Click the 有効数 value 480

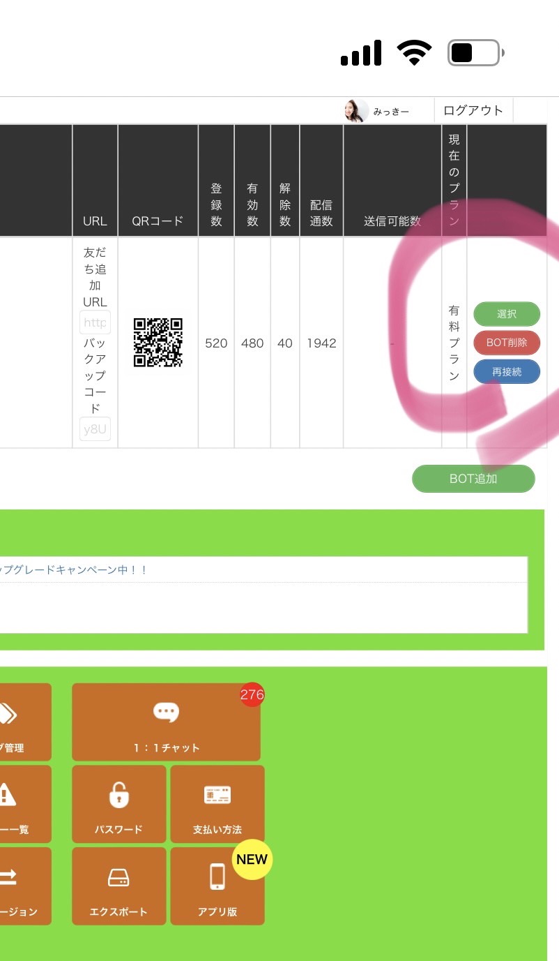(x=252, y=343)
